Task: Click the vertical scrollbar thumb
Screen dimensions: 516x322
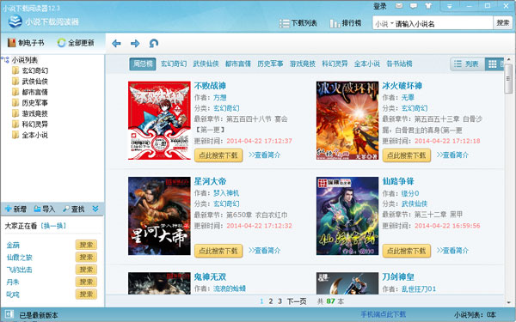Action: pos(508,78)
